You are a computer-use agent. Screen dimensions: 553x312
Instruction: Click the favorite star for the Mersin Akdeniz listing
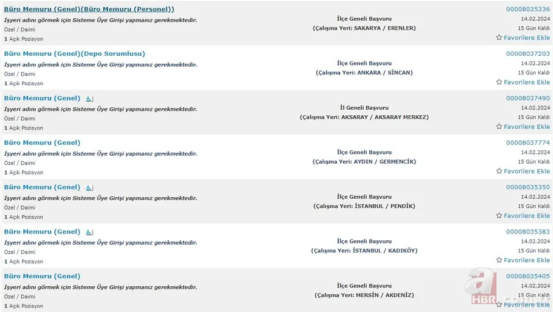(499, 305)
